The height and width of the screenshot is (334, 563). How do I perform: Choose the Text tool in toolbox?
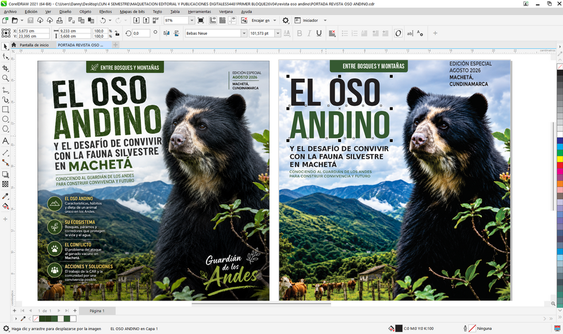pyautogui.click(x=5, y=141)
